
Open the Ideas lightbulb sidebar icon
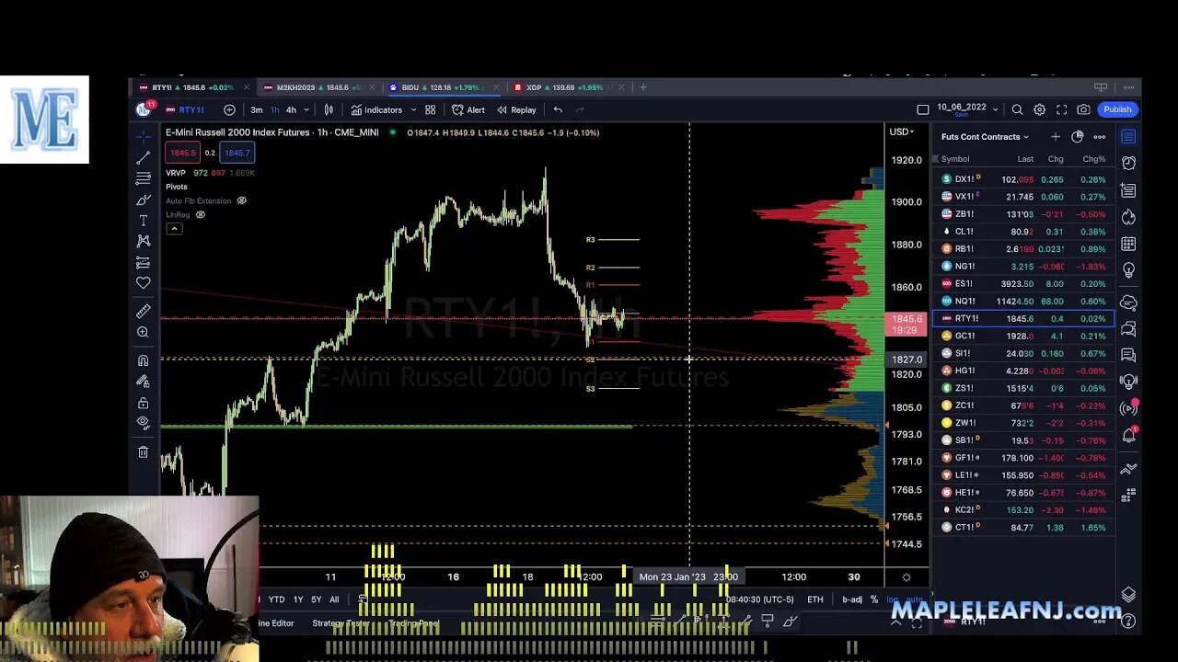(1128, 271)
